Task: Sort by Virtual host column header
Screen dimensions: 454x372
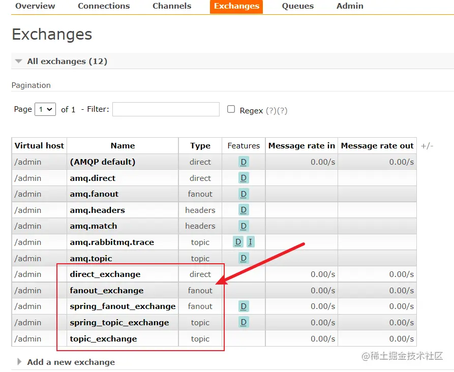Action: [x=39, y=146]
